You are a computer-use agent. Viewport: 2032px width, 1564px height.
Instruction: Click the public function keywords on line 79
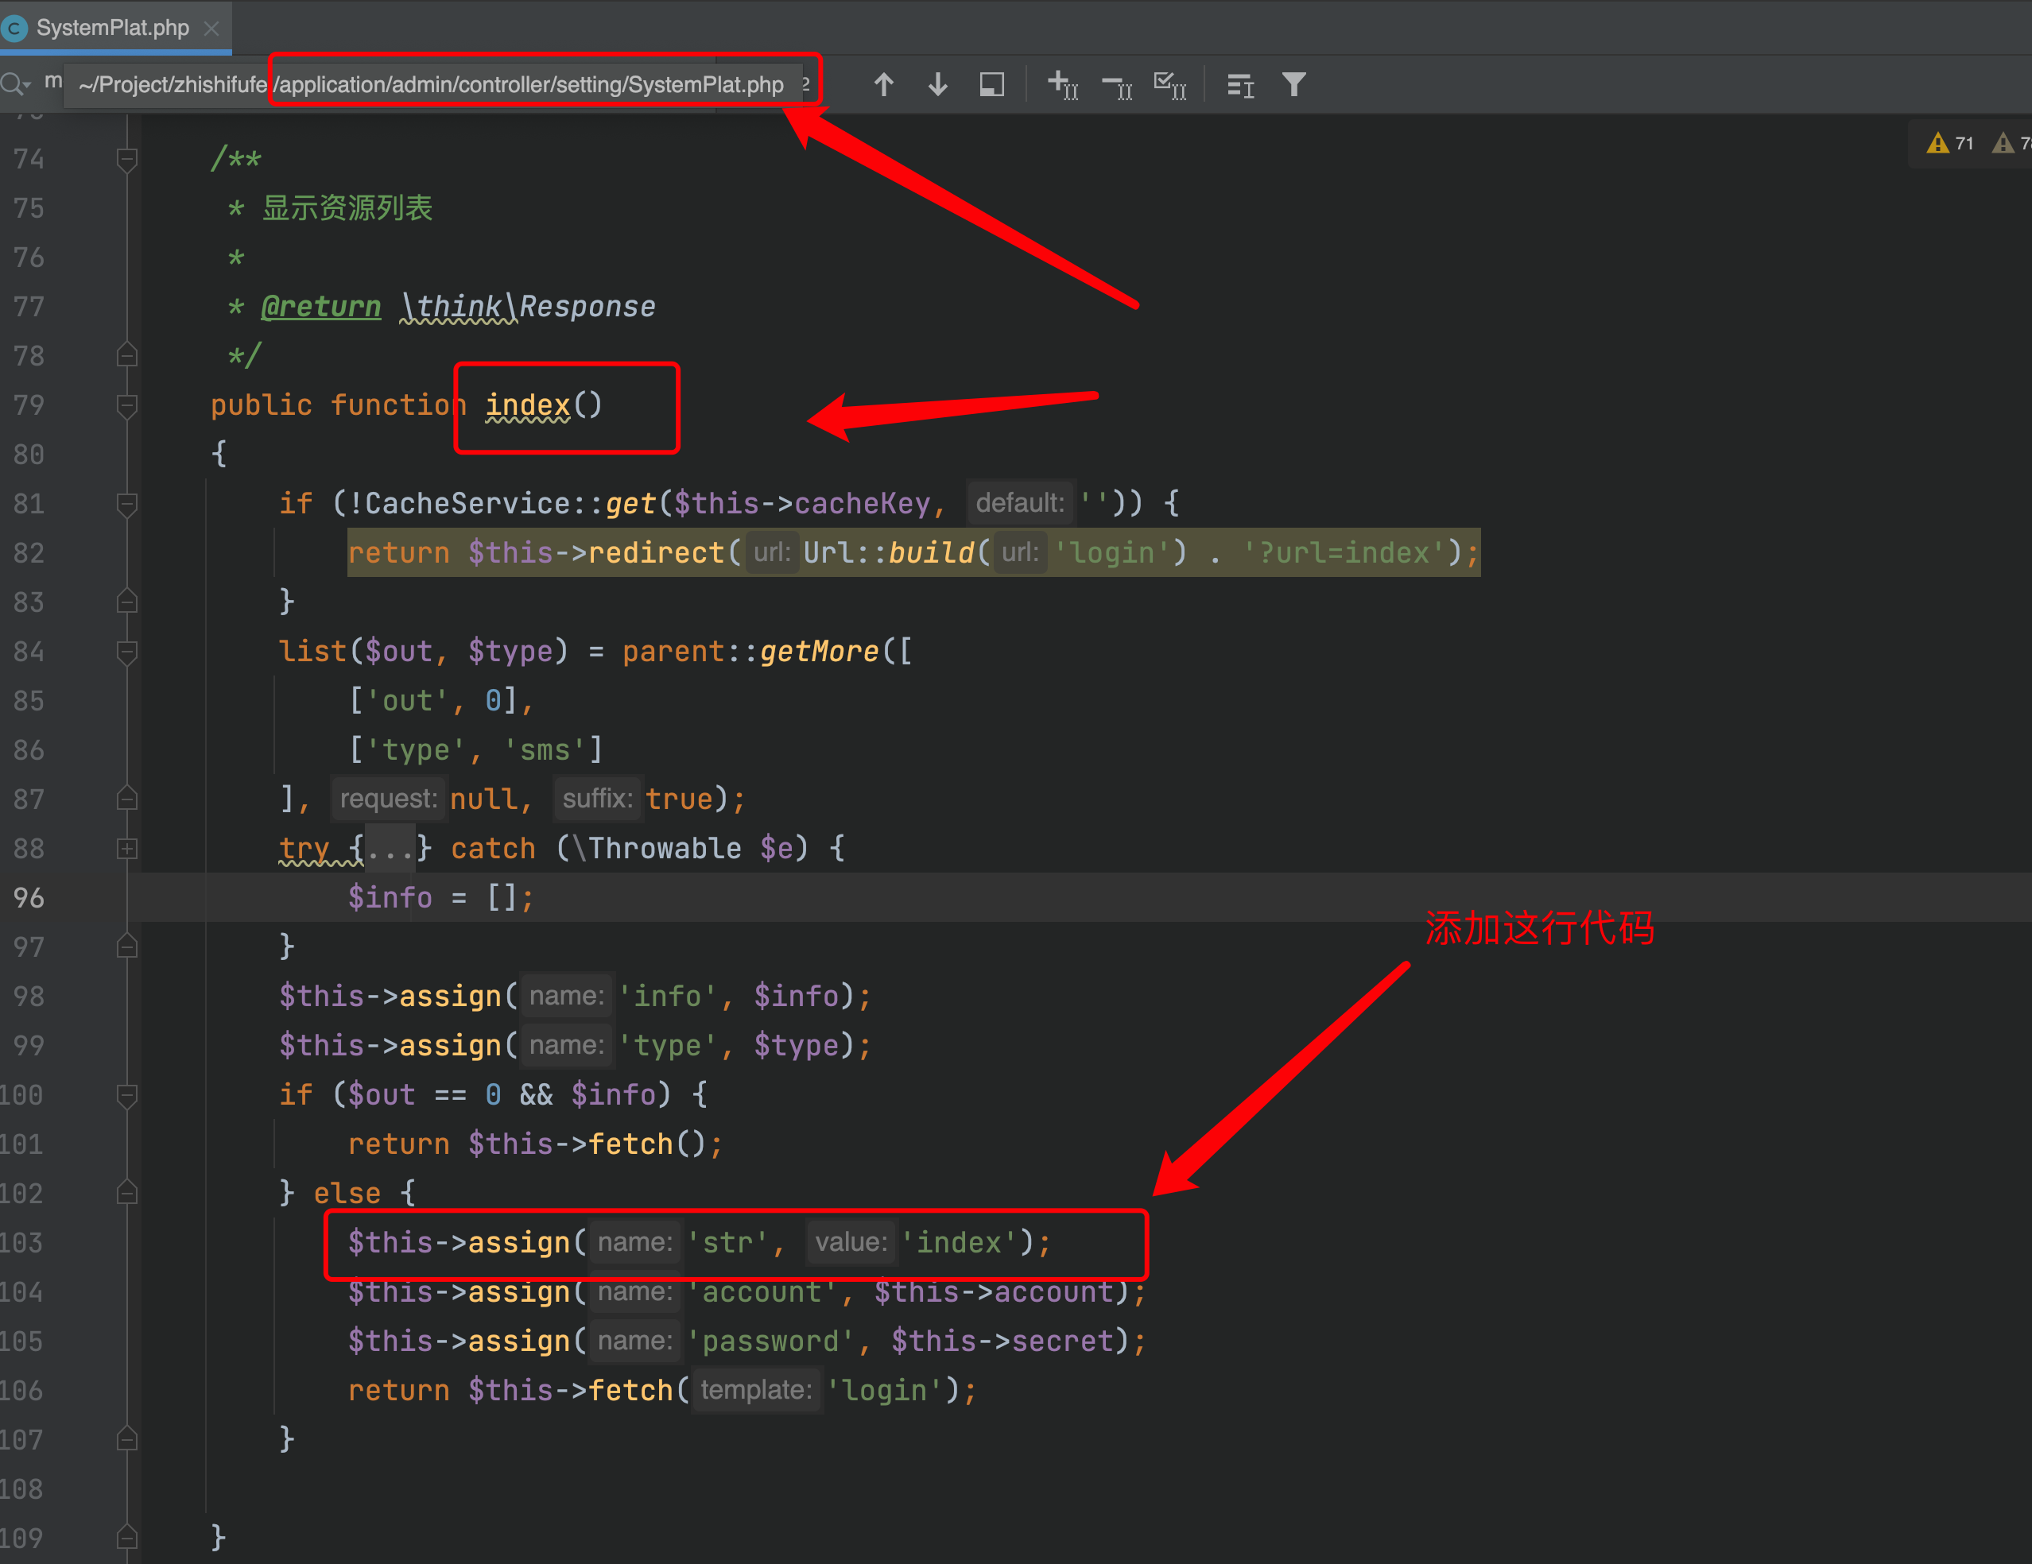(x=339, y=405)
